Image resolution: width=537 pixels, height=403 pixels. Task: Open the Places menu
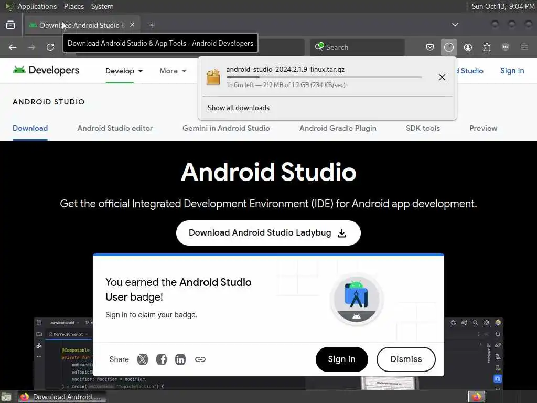pyautogui.click(x=73, y=6)
